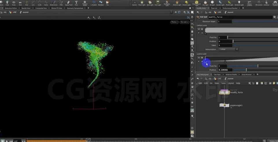Click LINE in the network editor path bar
This screenshot has height=142, width=278.
[x=217, y=79]
